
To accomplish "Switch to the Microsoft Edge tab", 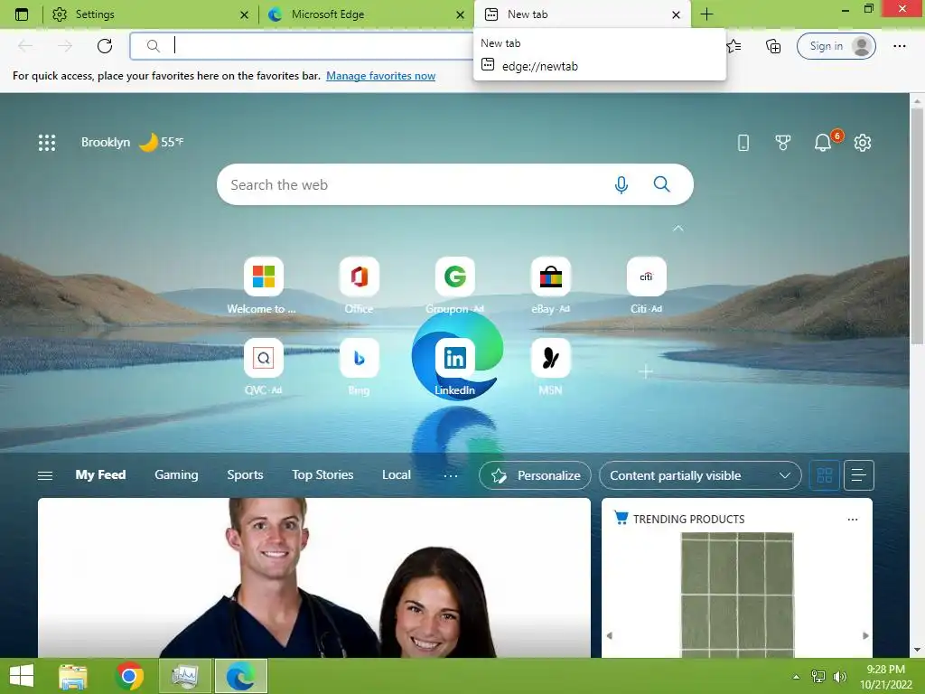I will pos(366,14).
